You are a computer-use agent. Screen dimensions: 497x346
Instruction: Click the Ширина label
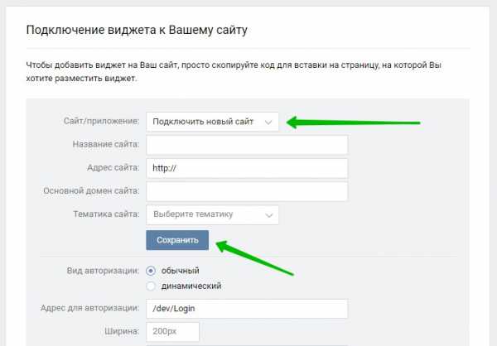point(122,331)
